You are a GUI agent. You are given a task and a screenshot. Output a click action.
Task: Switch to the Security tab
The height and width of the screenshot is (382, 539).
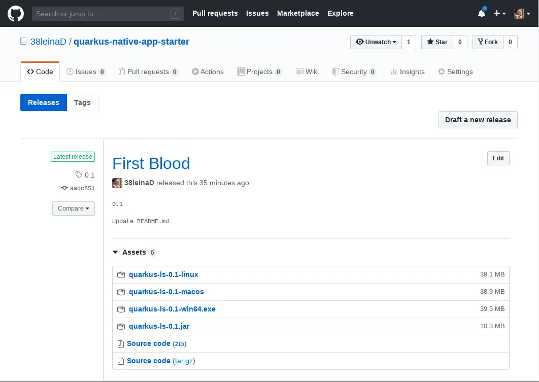pos(354,72)
